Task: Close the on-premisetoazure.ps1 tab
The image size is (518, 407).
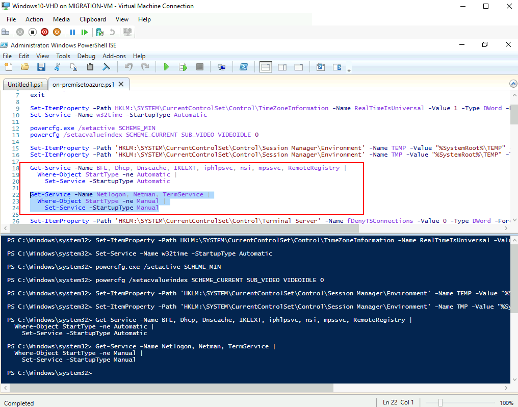Action: (121, 84)
